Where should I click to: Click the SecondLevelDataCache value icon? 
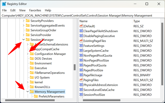point(81,90)
